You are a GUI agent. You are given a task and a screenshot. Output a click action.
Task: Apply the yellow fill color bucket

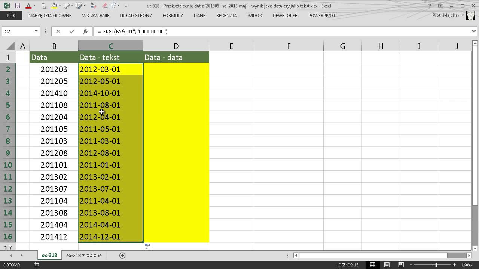coord(54,6)
